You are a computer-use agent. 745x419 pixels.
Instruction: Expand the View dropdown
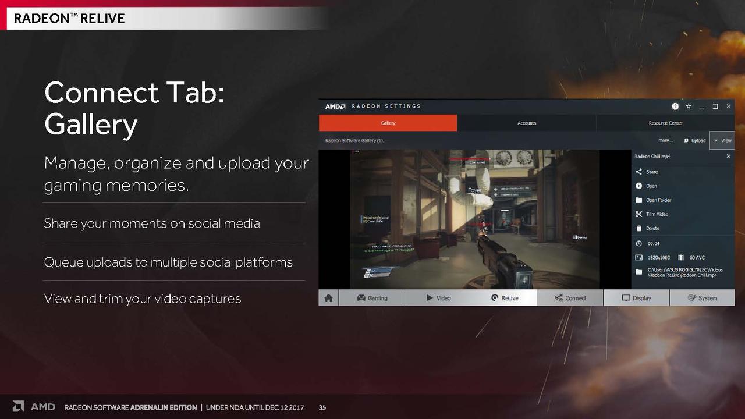pyautogui.click(x=722, y=140)
